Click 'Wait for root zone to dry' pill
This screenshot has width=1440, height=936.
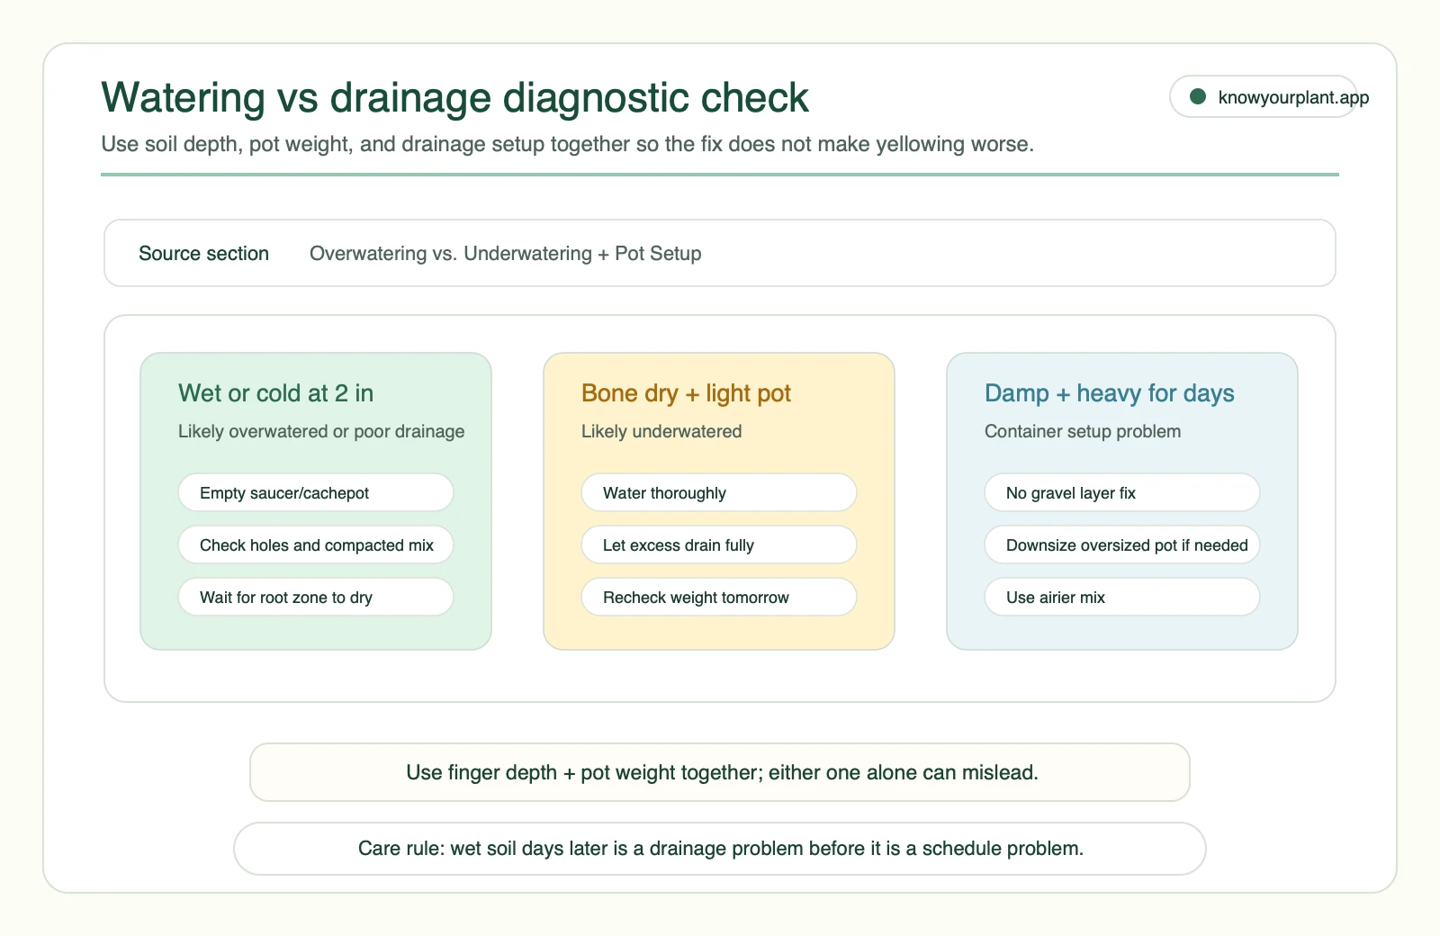[x=316, y=597]
